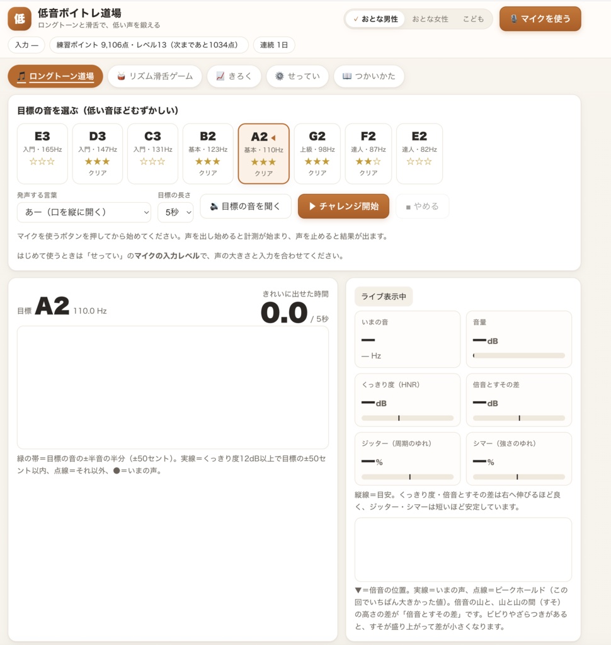This screenshot has width=611, height=645.
Task: Click 目標の音を聞く to hear target
Action: (x=246, y=206)
